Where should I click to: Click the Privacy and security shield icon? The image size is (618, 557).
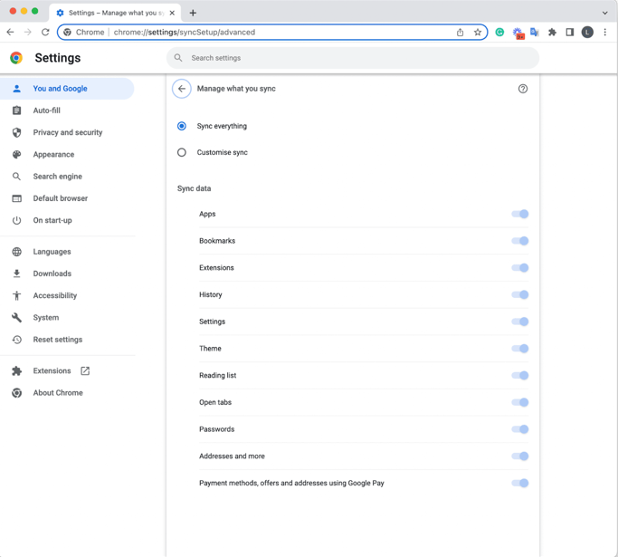click(x=16, y=132)
